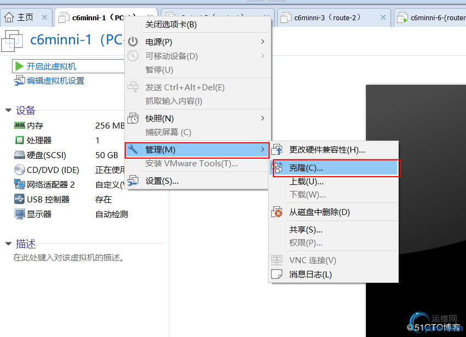Click the VM icon on c6minni-3 tab
The width and height of the screenshot is (466, 337).
coord(286,18)
